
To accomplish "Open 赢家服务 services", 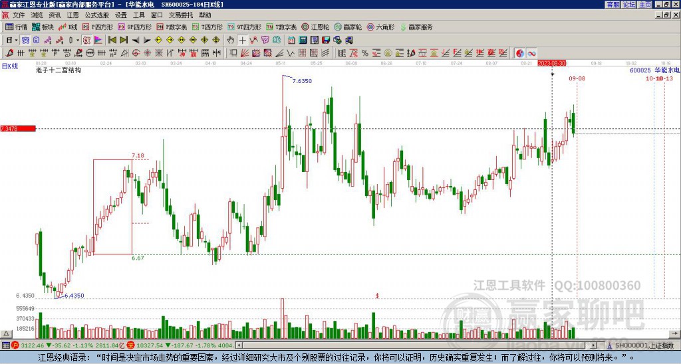I will tap(416, 27).
